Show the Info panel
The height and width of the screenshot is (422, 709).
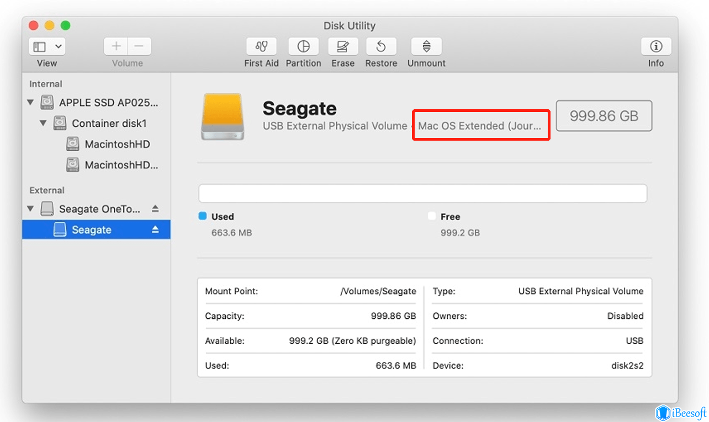[655, 46]
